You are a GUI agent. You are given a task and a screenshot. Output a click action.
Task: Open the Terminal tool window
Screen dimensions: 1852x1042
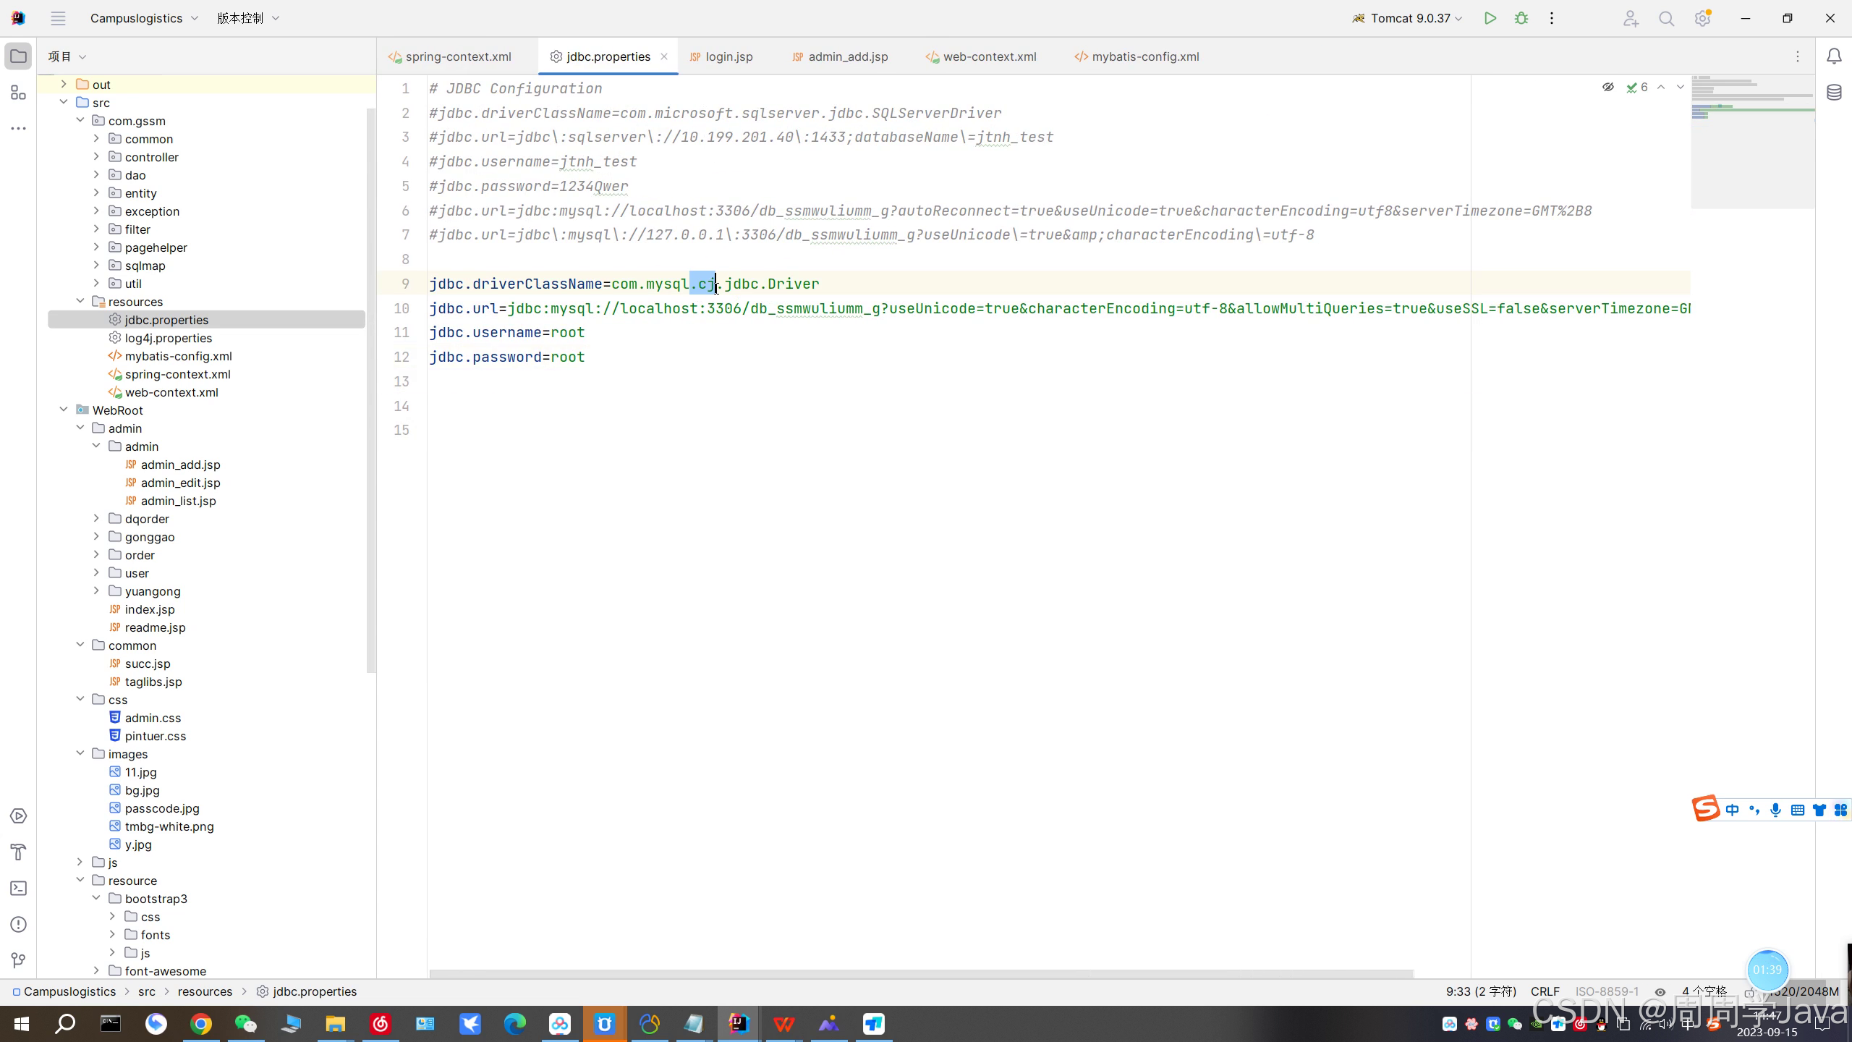[19, 888]
